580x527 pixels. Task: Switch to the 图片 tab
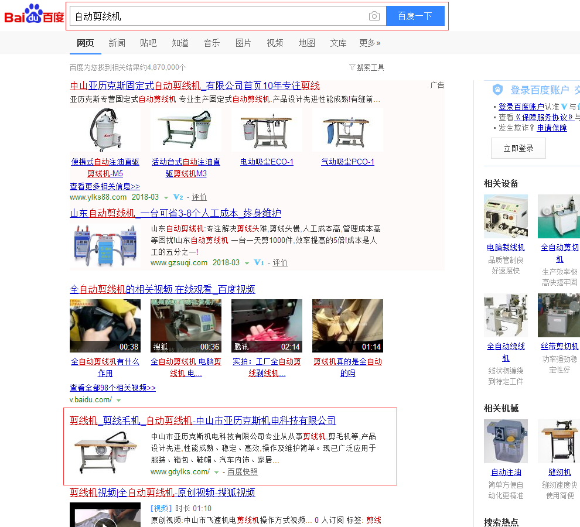(243, 43)
